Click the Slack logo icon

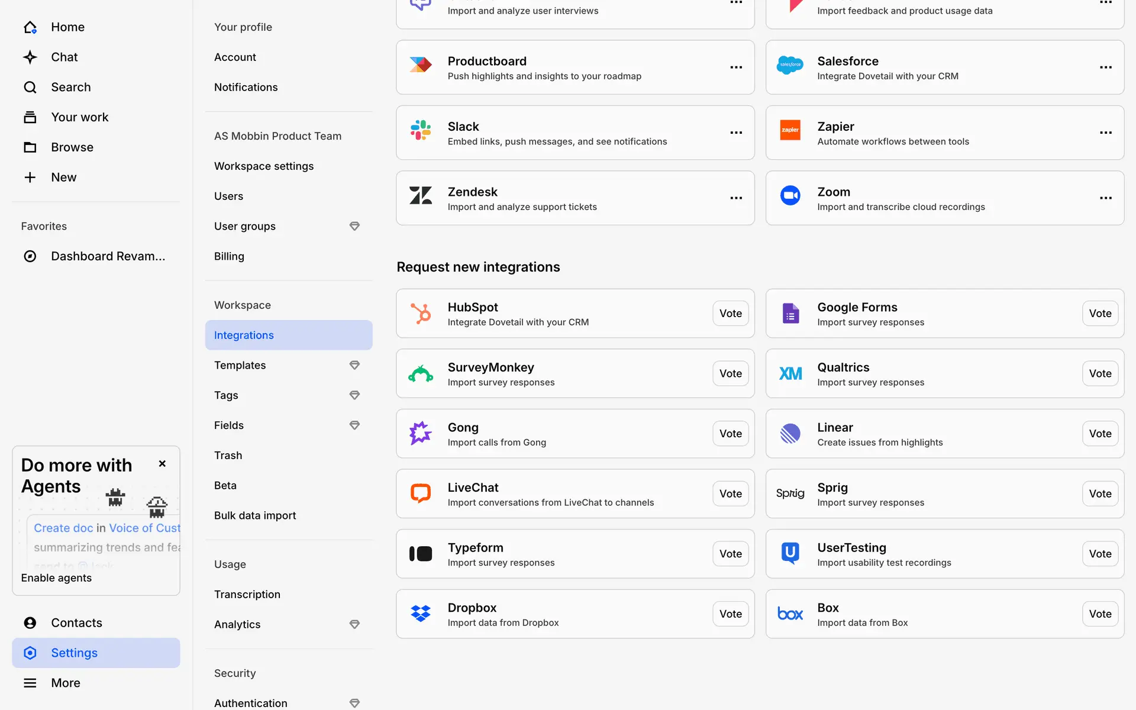[x=421, y=130]
